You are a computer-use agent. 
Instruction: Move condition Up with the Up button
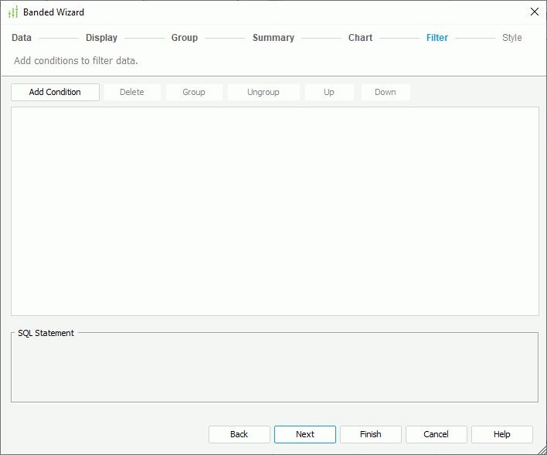(x=329, y=92)
